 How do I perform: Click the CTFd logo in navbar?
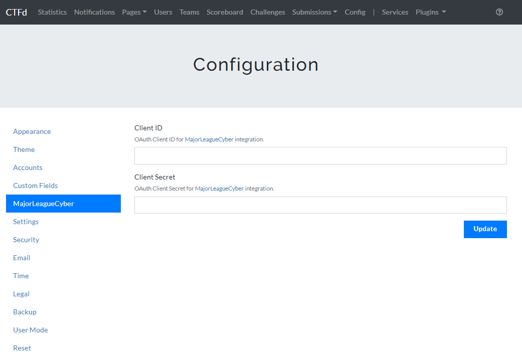[17, 12]
